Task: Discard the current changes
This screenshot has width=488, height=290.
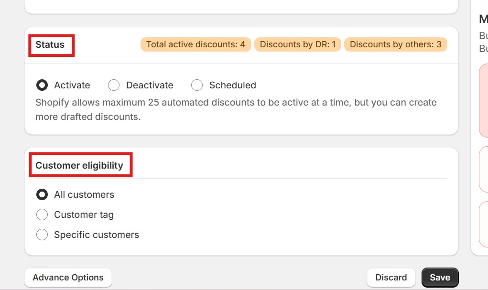Action: [x=391, y=277]
